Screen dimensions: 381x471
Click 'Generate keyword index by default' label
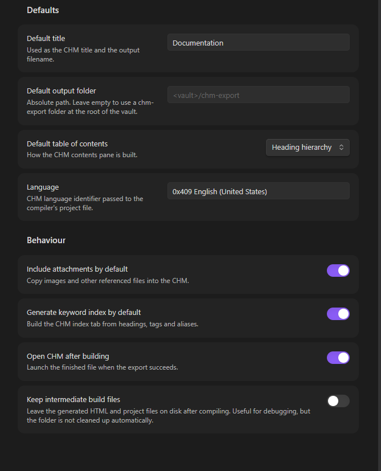84,313
